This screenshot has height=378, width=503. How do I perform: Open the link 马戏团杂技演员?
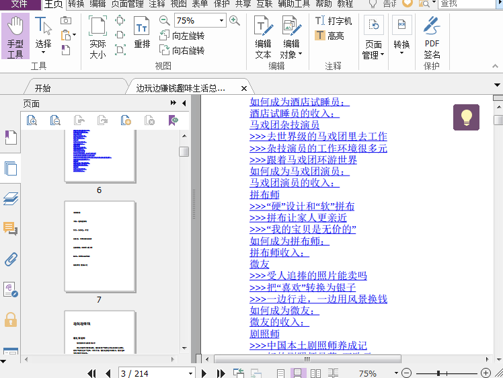pos(284,125)
